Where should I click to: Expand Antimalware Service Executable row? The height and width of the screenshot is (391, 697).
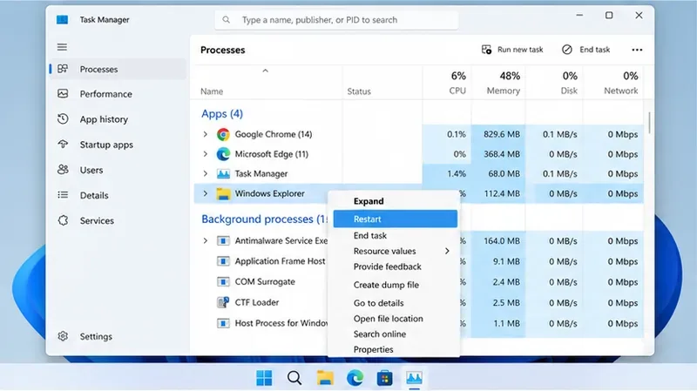click(x=206, y=241)
